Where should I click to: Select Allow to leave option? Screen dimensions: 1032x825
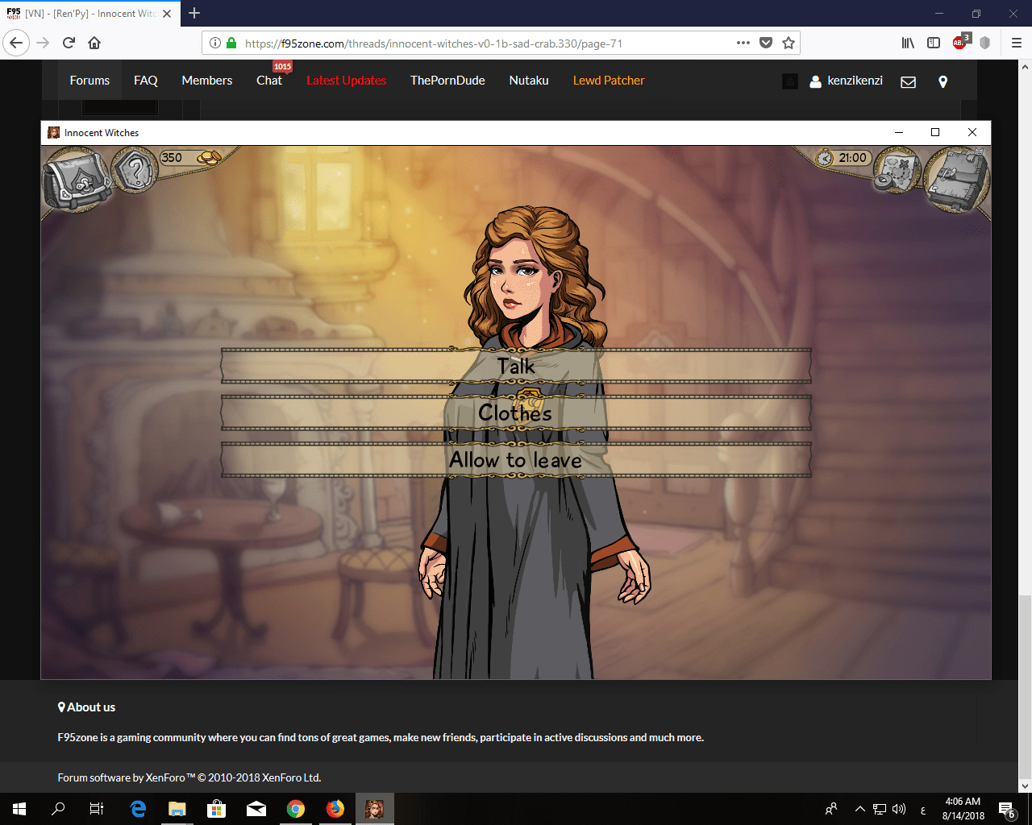pos(516,460)
